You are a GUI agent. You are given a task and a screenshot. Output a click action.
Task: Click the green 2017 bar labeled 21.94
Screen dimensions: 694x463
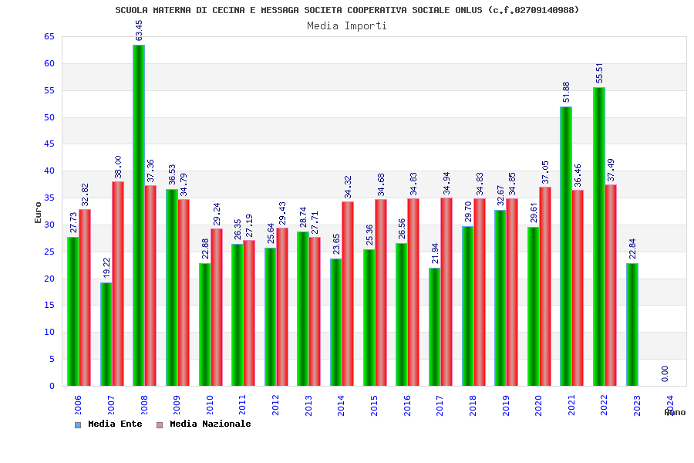pos(435,327)
